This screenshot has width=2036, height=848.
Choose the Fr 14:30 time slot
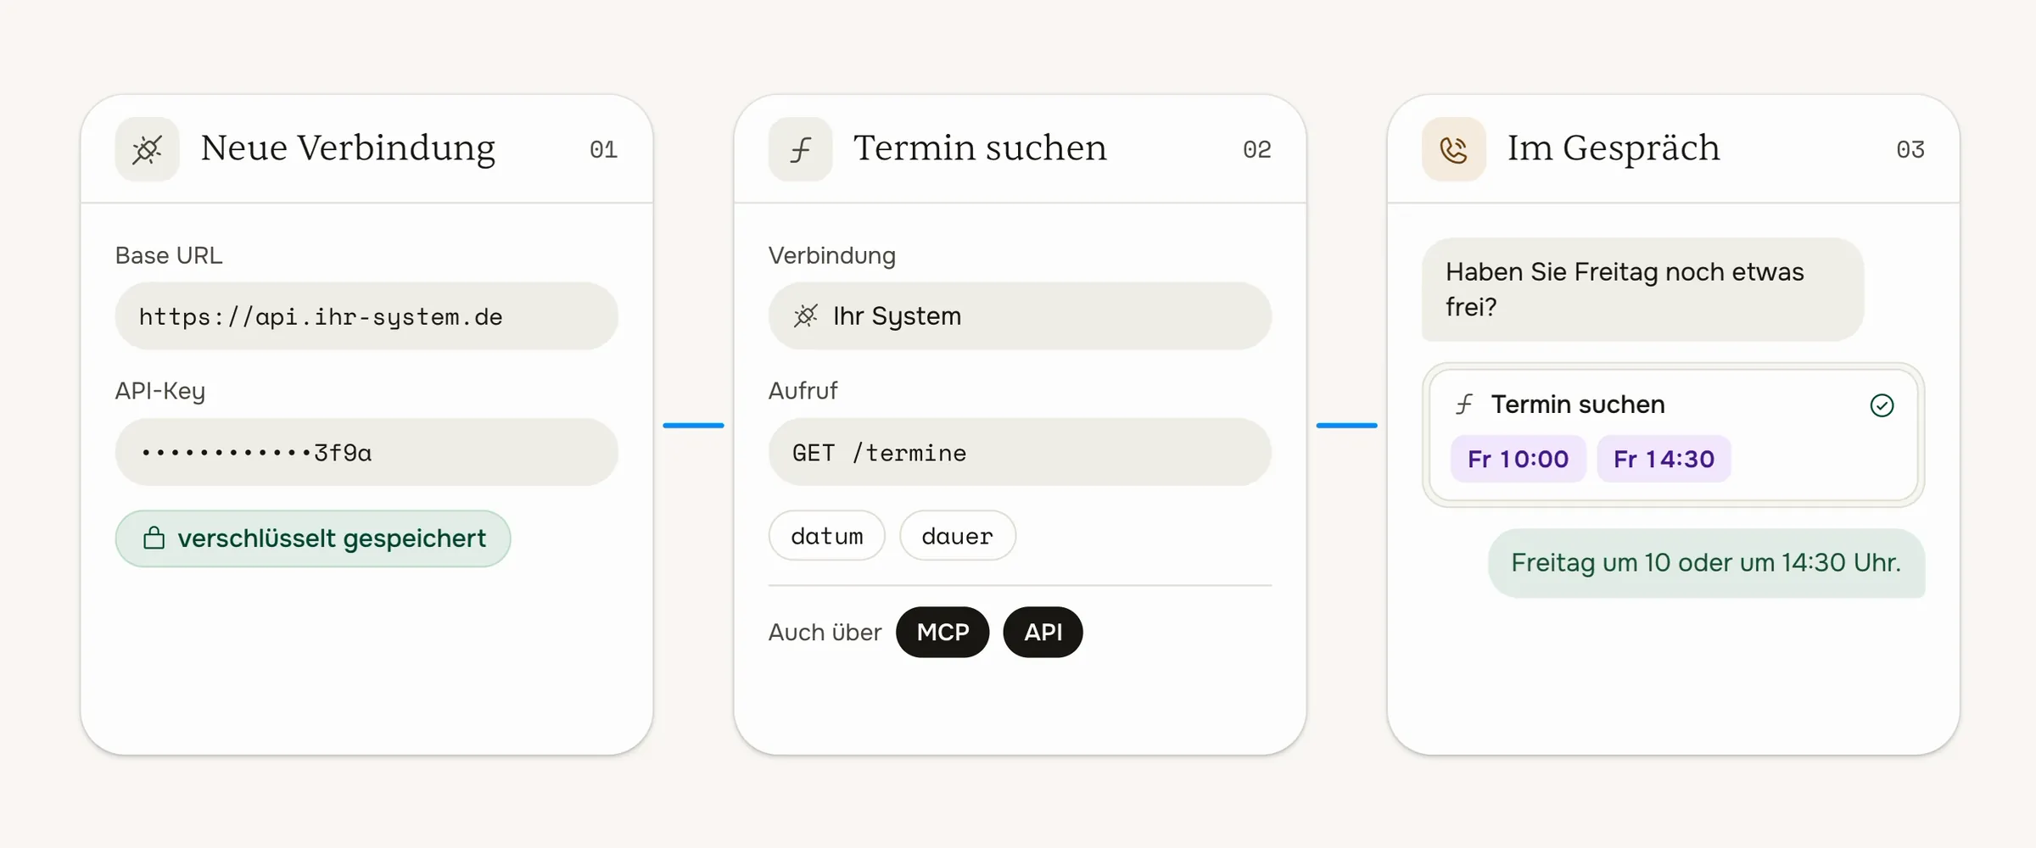point(1664,460)
